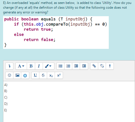Open the emoticon picker
The height and width of the screenshot is (122, 135).
tap(9, 75)
